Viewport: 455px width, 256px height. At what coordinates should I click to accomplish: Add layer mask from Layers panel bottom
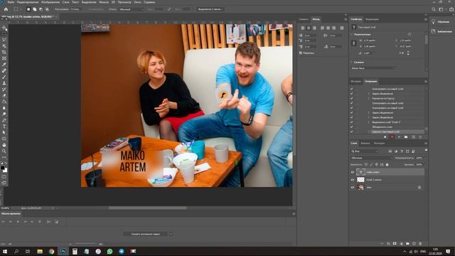395,243
